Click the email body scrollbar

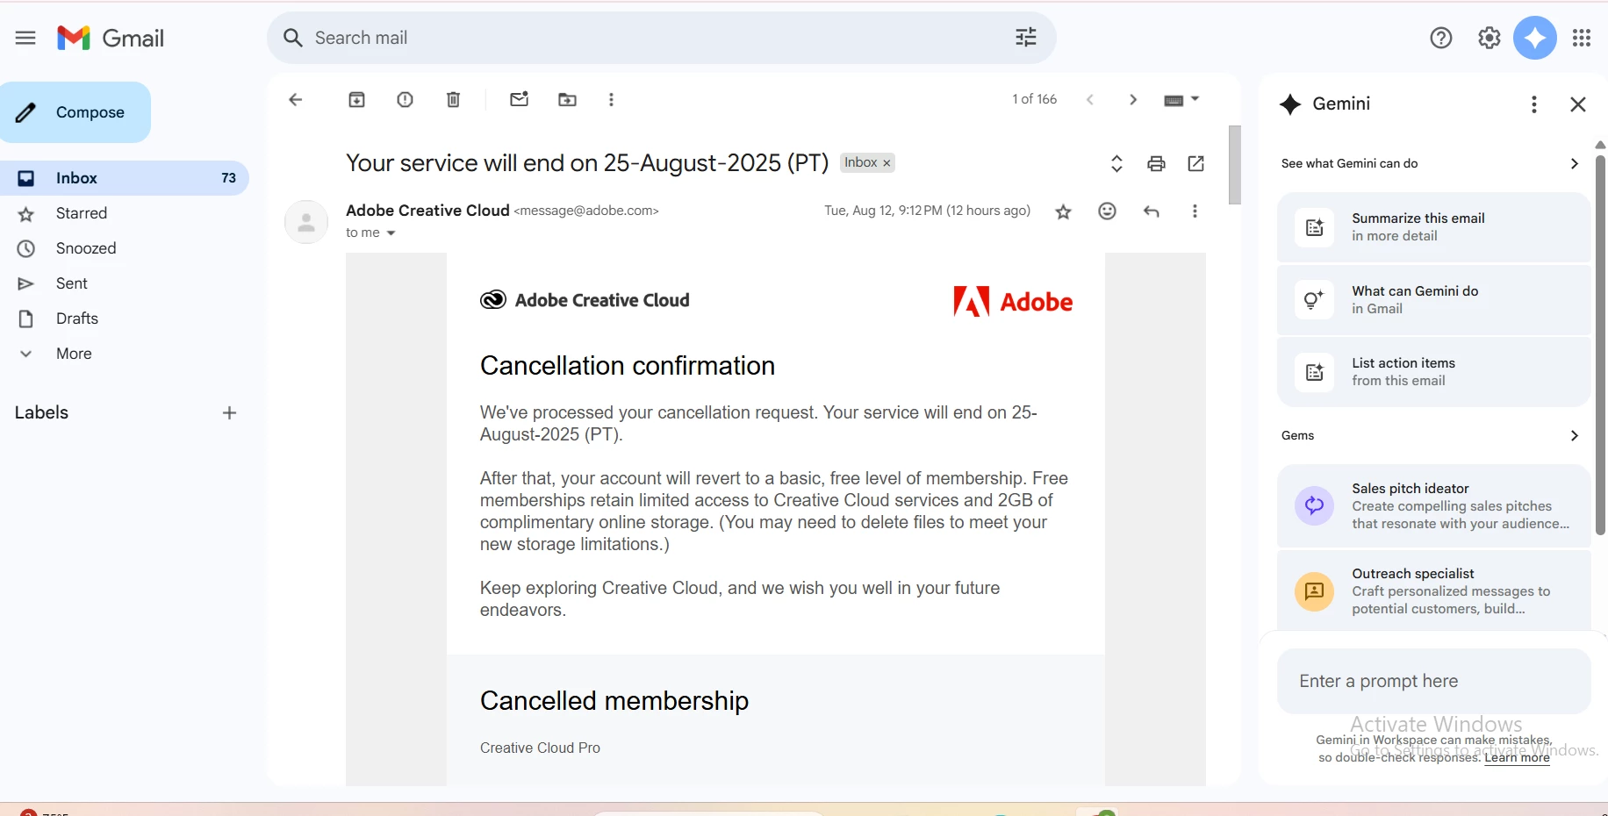(x=1234, y=165)
